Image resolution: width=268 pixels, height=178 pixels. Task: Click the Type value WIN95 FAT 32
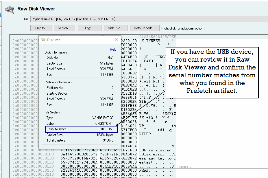(x=103, y=118)
